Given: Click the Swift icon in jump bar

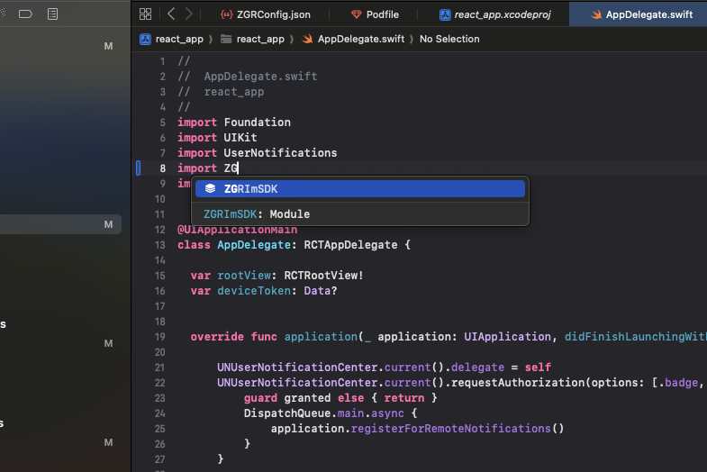Looking at the screenshot, I should click(307, 40).
